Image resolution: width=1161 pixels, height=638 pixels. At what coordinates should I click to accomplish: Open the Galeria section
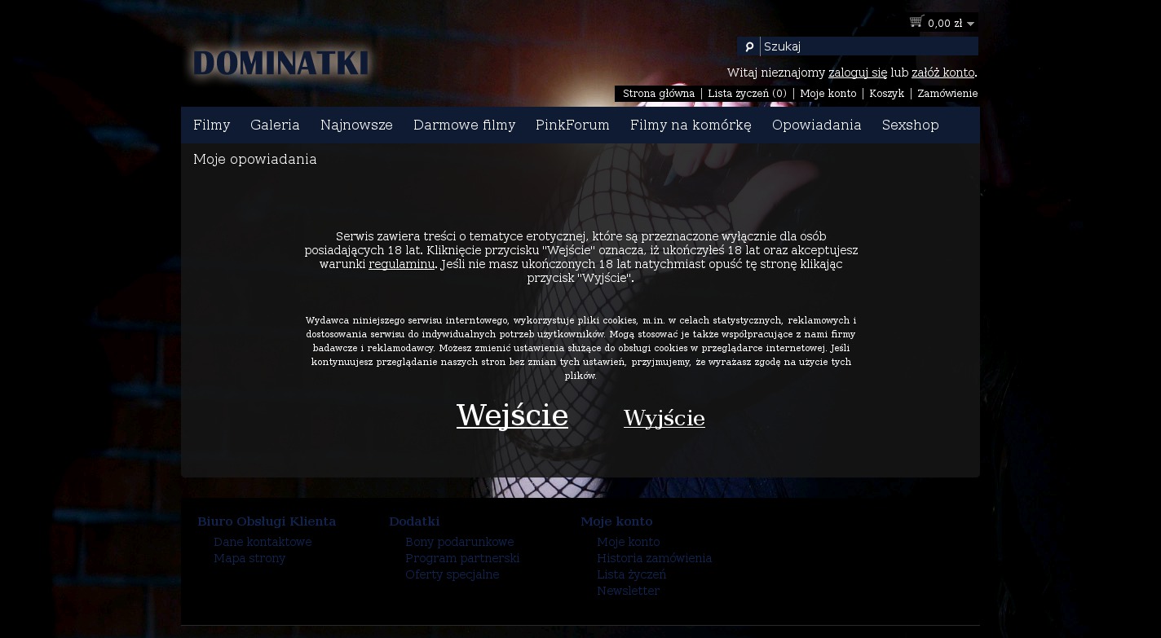pos(275,125)
